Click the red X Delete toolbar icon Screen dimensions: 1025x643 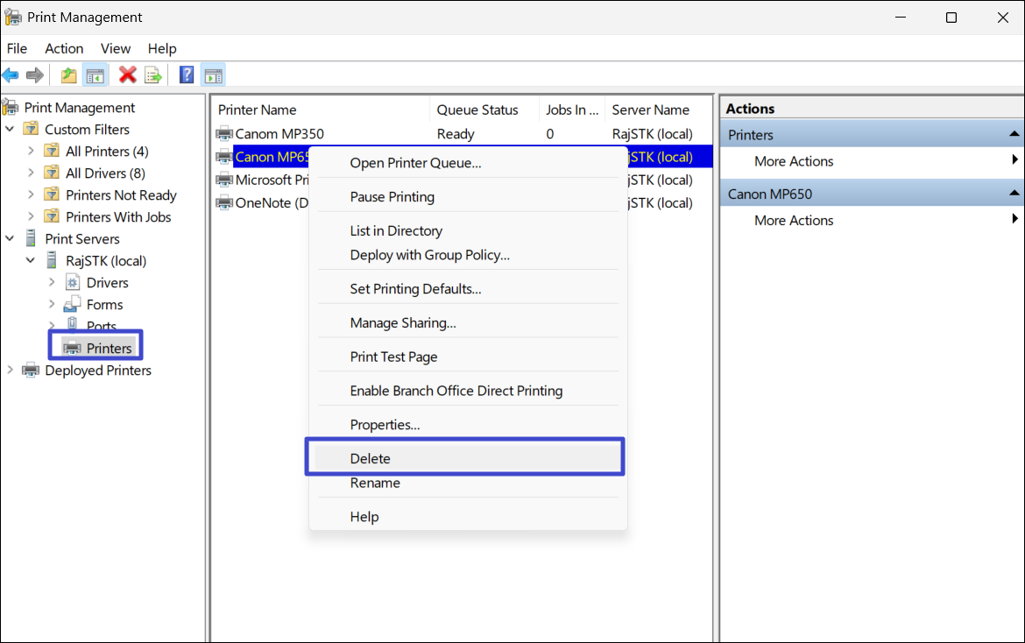128,75
